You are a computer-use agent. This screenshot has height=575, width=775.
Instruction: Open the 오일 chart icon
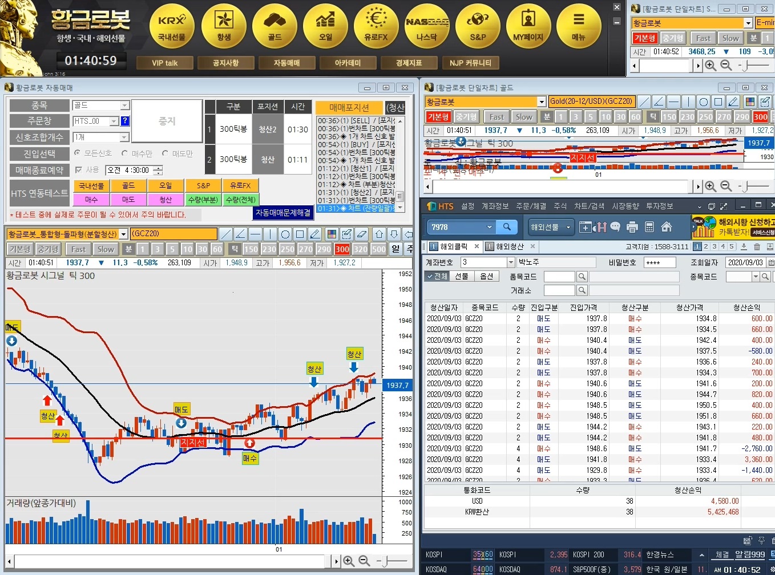click(x=325, y=27)
